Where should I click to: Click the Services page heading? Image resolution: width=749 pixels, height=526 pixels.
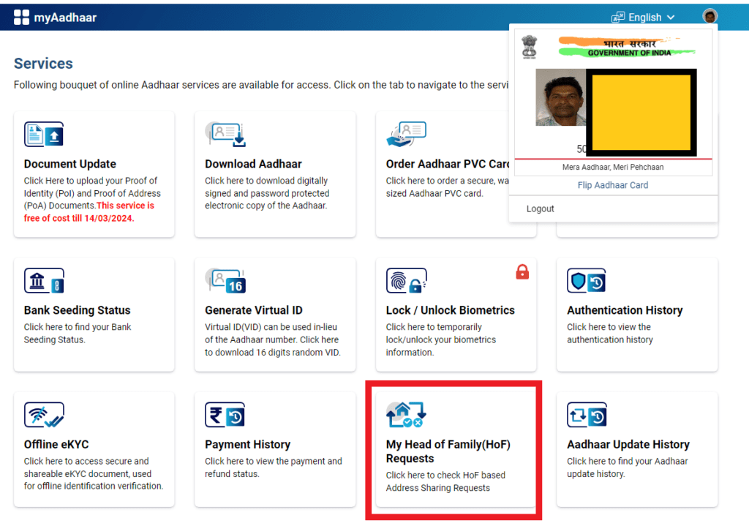[x=43, y=64]
